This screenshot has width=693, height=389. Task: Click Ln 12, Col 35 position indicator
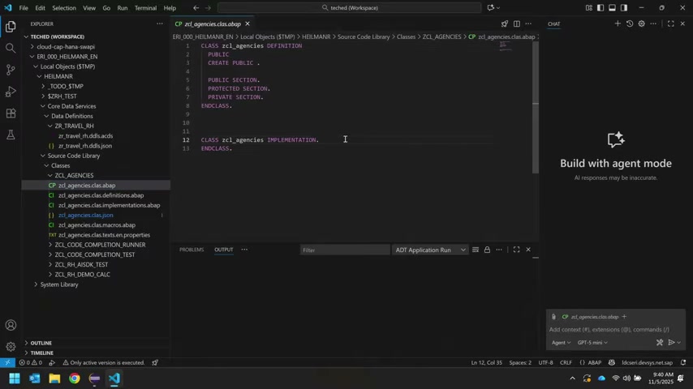[x=487, y=362]
